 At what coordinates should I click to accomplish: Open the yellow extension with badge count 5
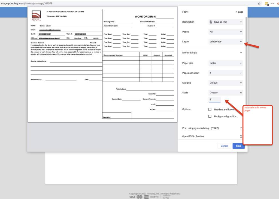(266, 4)
